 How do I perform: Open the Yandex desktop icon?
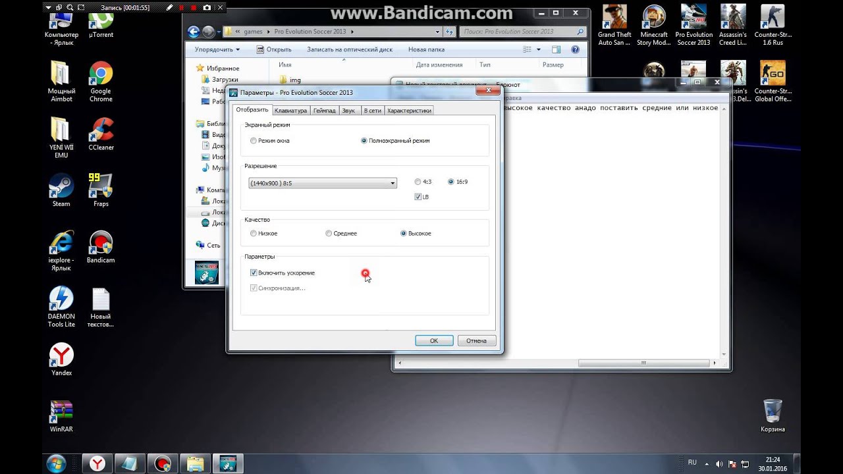coord(61,359)
